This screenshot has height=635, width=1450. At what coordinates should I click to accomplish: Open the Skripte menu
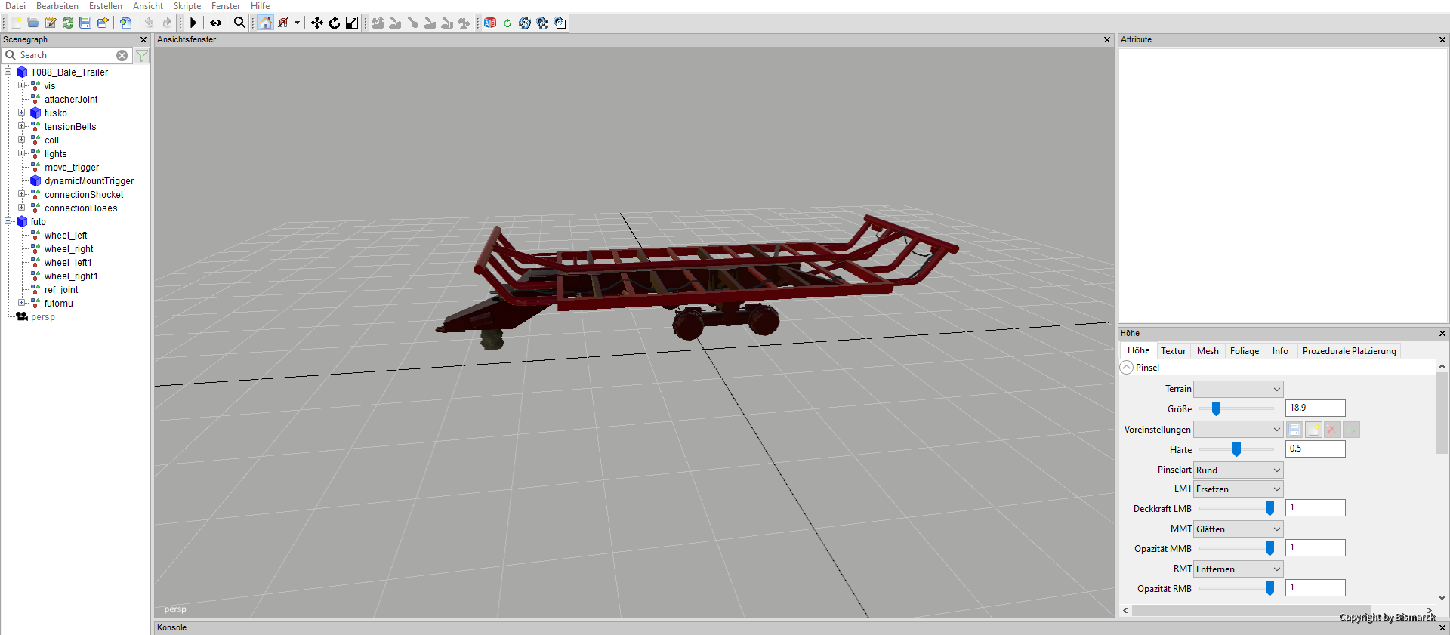(x=187, y=6)
